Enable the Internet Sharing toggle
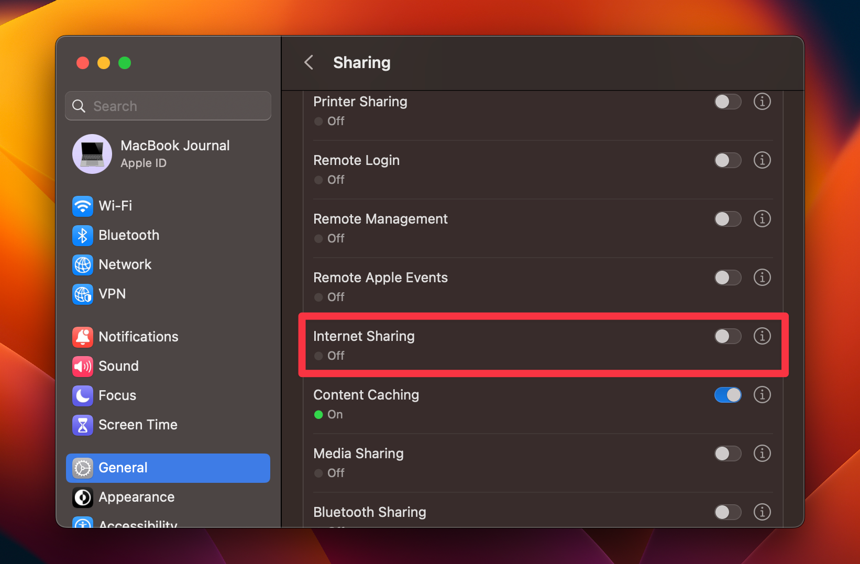This screenshot has height=564, width=860. click(727, 336)
